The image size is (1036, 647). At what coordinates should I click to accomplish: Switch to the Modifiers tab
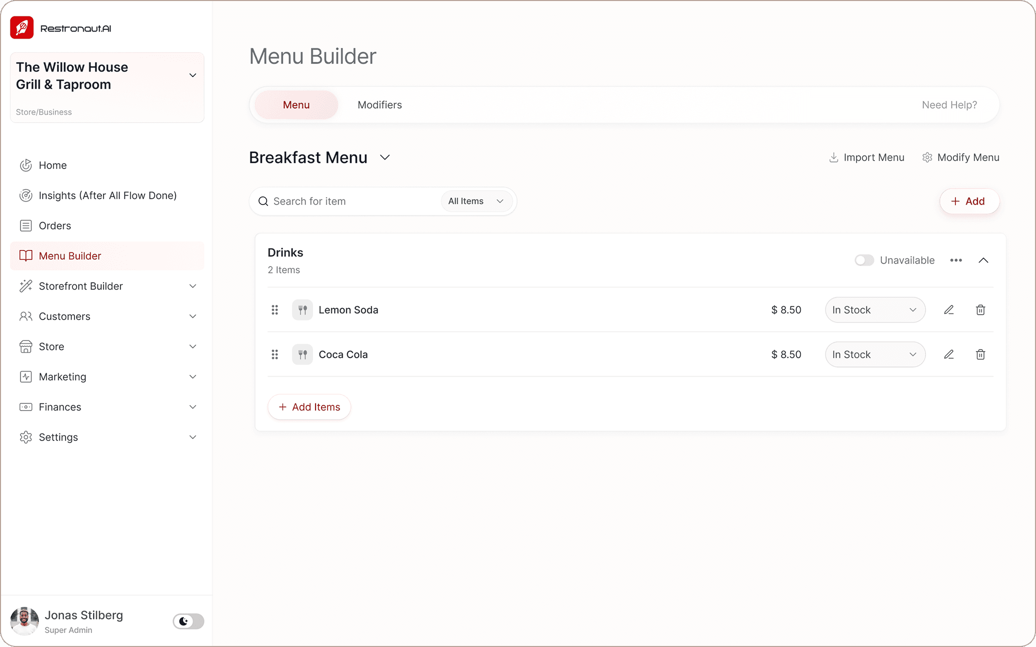(x=379, y=105)
